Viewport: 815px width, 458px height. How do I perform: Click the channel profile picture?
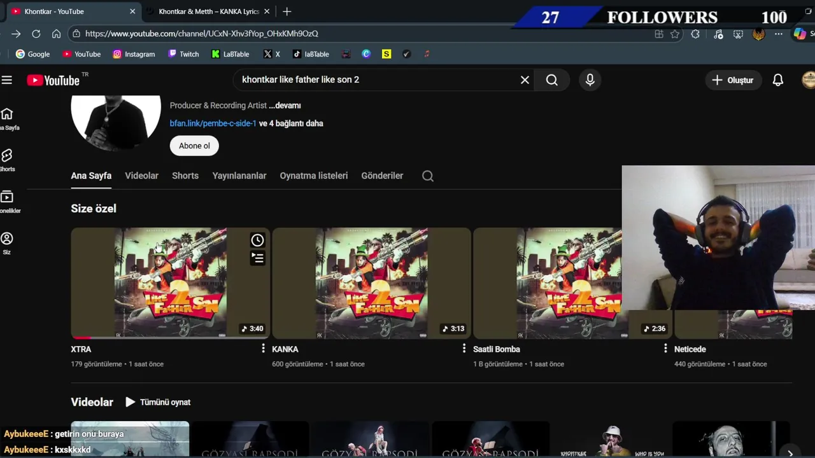116,123
